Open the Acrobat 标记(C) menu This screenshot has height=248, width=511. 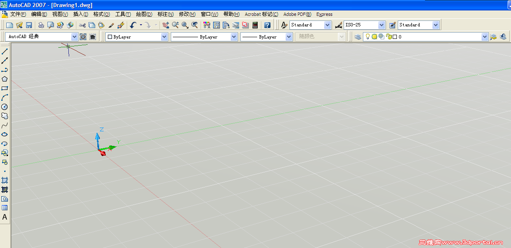[x=261, y=14]
